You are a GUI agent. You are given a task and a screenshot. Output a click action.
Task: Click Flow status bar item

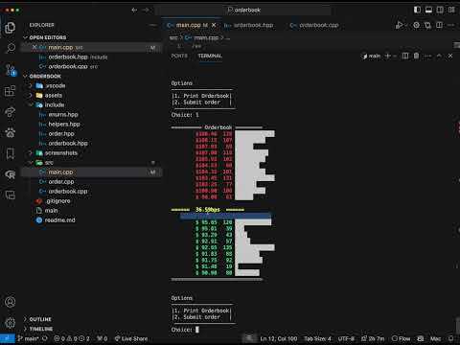pyautogui.click(x=402, y=338)
